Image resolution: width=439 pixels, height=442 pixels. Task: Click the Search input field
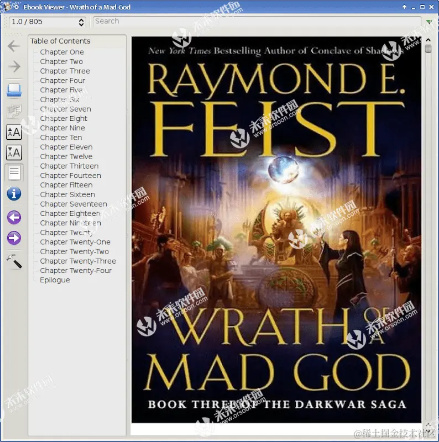(x=257, y=21)
